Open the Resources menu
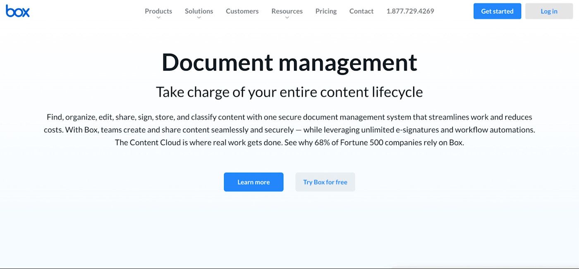Screen dimensions: 579x269 [287, 11]
